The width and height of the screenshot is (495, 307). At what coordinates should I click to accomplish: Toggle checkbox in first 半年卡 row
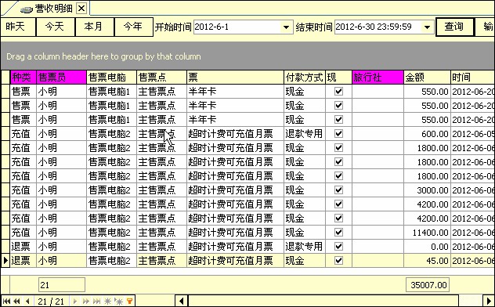click(x=338, y=92)
